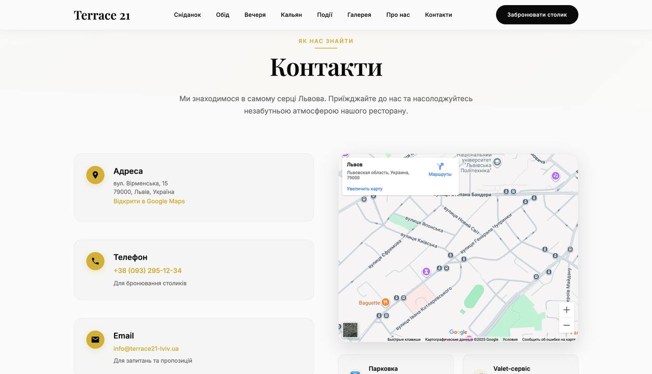Select Кальян in the navigation

click(291, 15)
